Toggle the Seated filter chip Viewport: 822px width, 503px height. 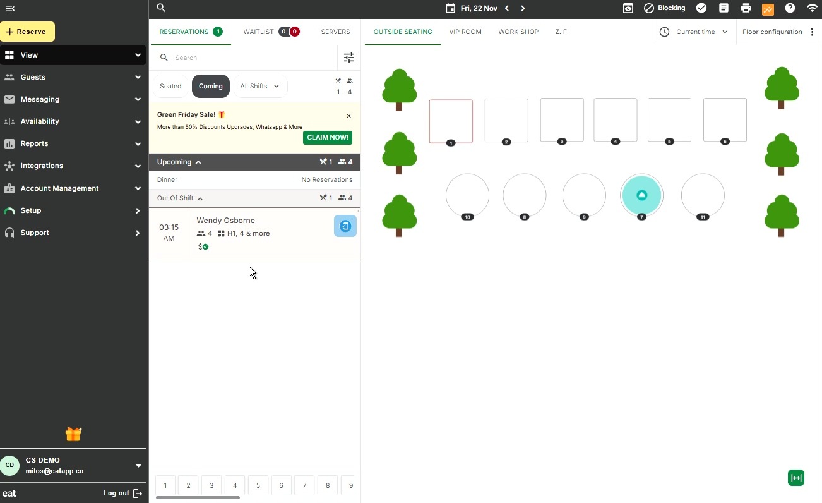(170, 87)
